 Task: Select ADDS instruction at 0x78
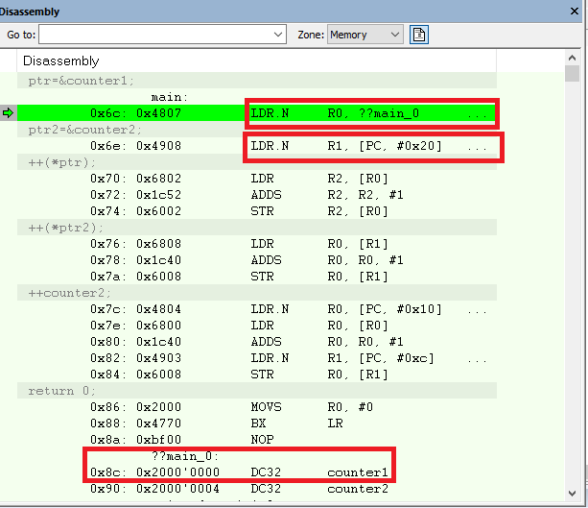tap(257, 260)
